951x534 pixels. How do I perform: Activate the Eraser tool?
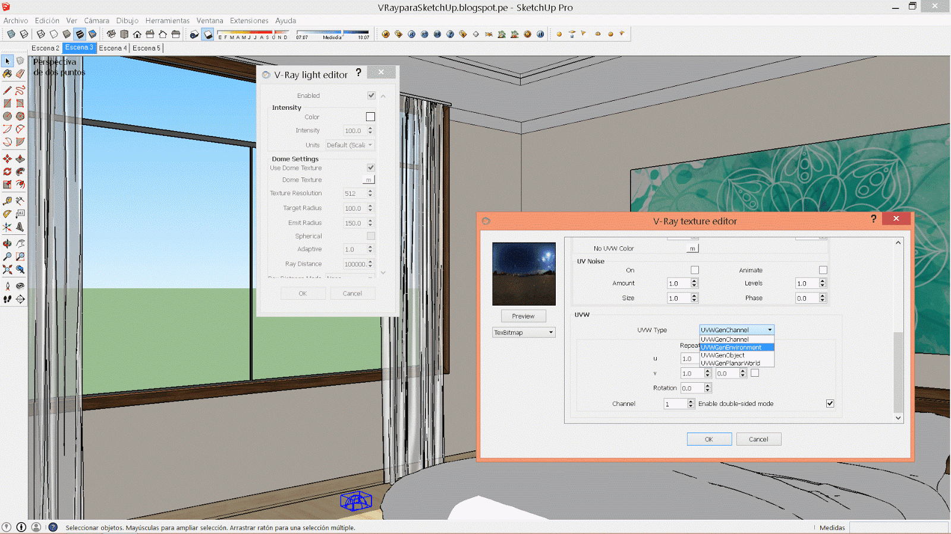click(20, 74)
